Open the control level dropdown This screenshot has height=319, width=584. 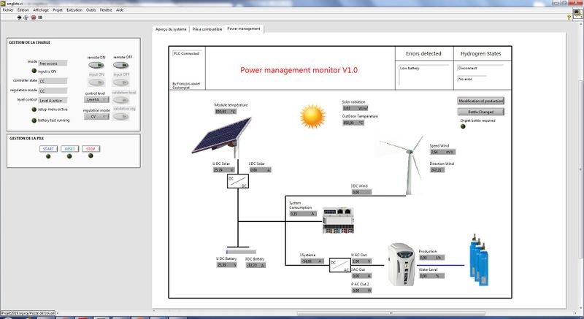96,99
